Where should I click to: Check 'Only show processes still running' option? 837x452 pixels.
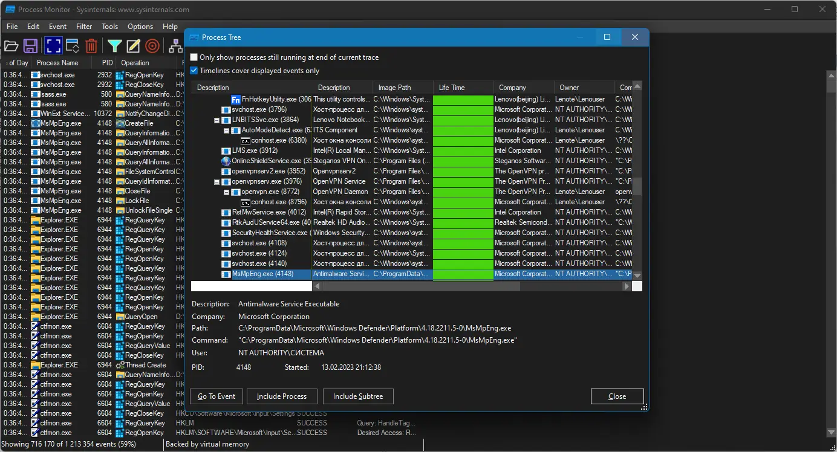click(194, 57)
